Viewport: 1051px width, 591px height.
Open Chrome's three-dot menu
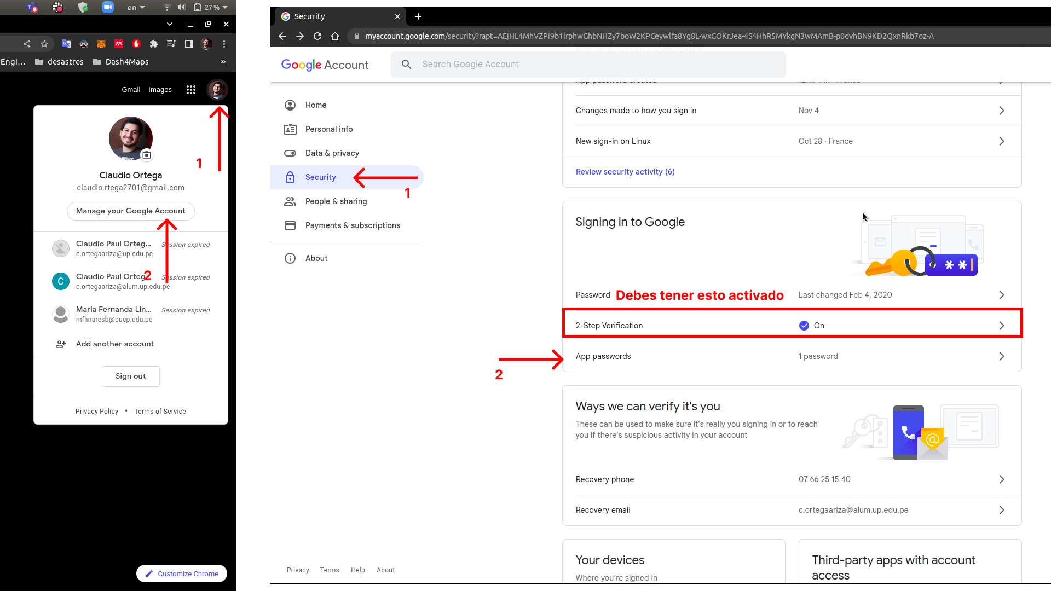click(224, 44)
